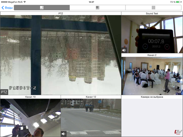The image size is (183, 137).
Task: Open the Канал 2 video feed
Action: pyautogui.click(x=152, y=76)
